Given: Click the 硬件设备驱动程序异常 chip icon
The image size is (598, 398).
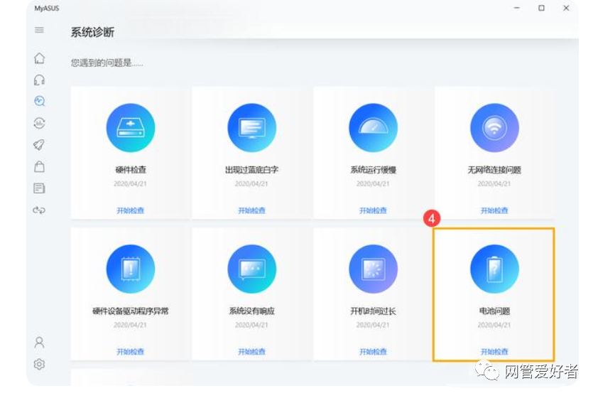Looking at the screenshot, I should point(131,269).
